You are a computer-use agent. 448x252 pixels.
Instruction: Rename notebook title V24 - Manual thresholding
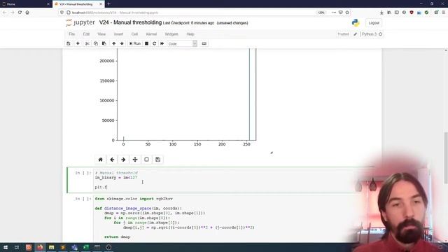click(131, 22)
